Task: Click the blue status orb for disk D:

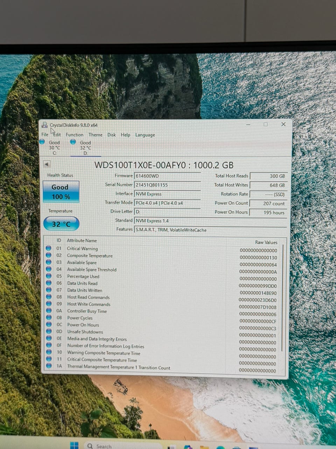Action: (73, 142)
